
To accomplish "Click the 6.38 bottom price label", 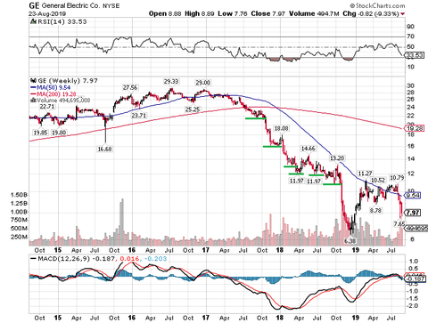I will coord(350,241).
